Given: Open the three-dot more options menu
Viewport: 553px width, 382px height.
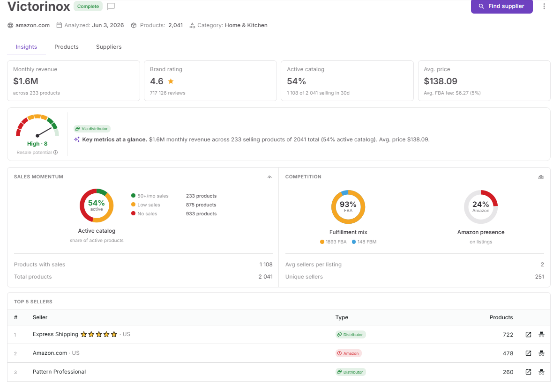Looking at the screenshot, I should tap(544, 7).
